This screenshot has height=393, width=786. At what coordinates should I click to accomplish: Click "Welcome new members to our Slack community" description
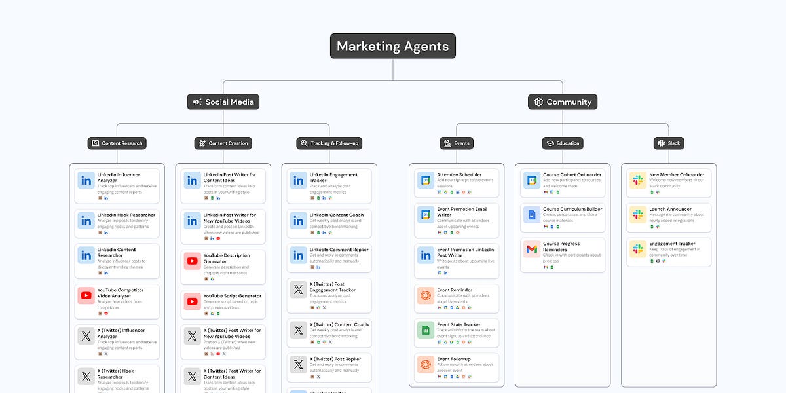tap(677, 184)
